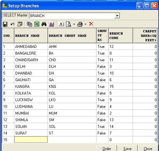
Task: Select the DHANBAD branch name cell
Action: pos(31,73)
